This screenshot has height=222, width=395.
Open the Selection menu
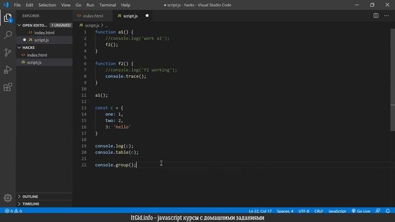47,5
